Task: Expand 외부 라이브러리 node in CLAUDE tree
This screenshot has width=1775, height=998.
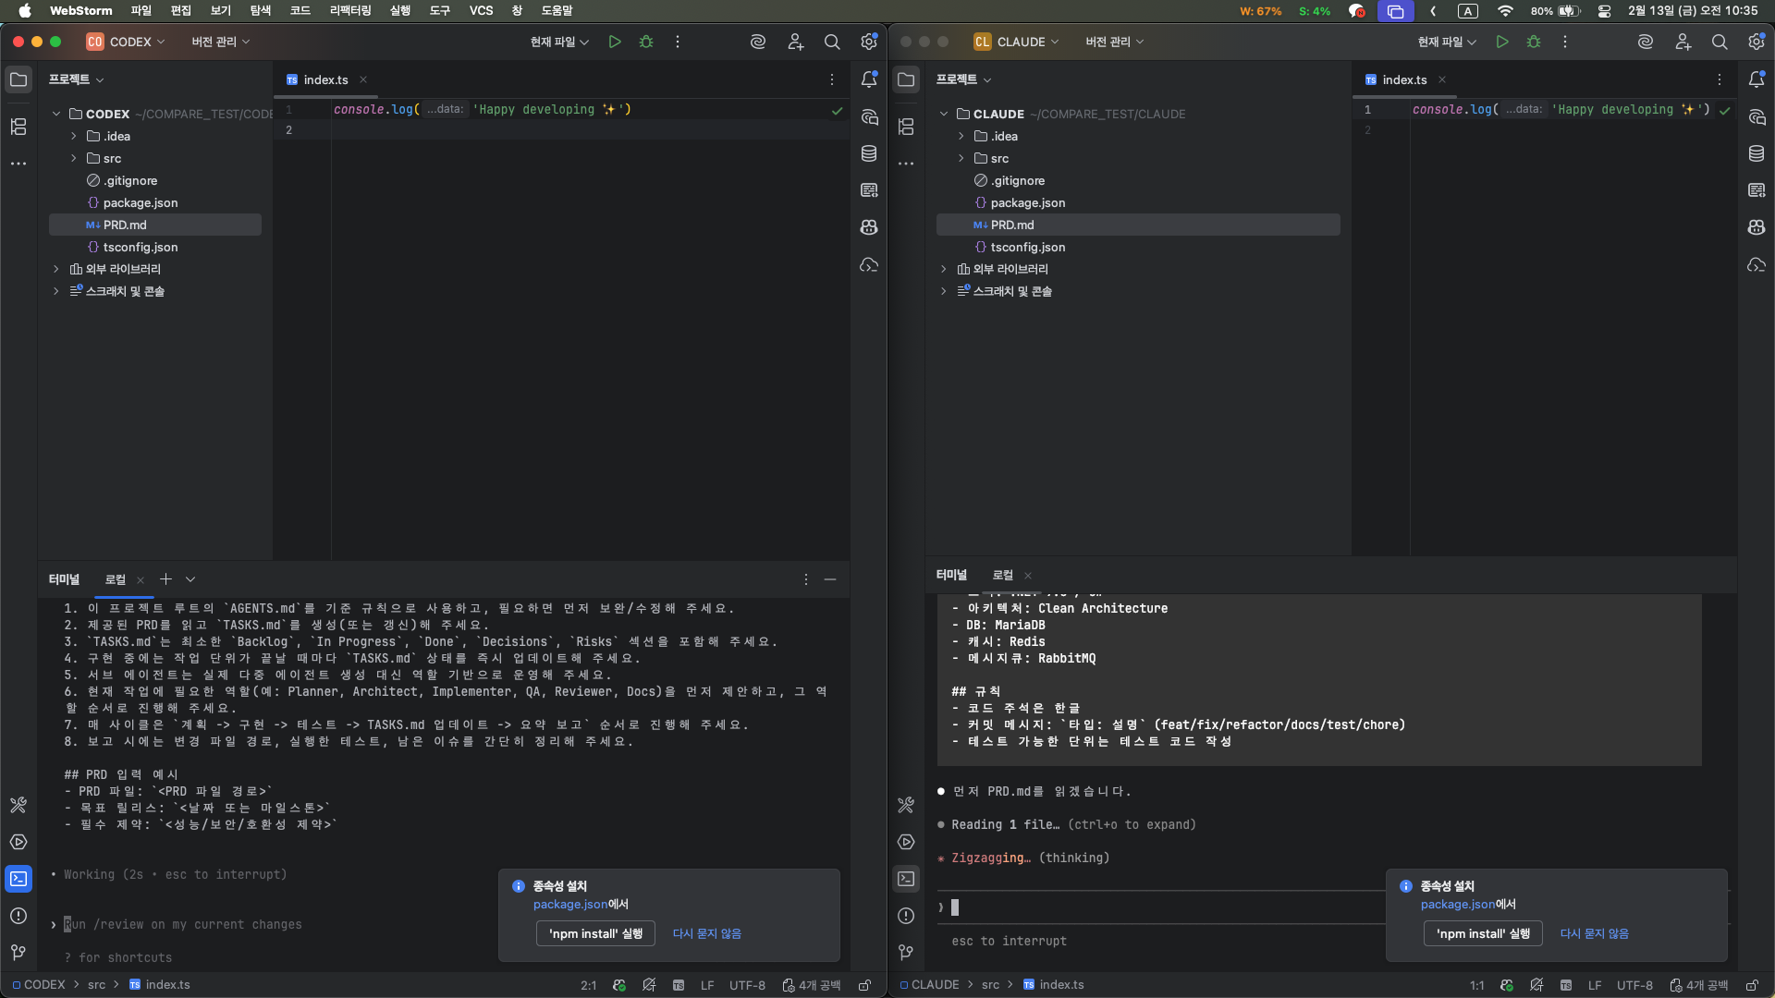Action: point(943,269)
